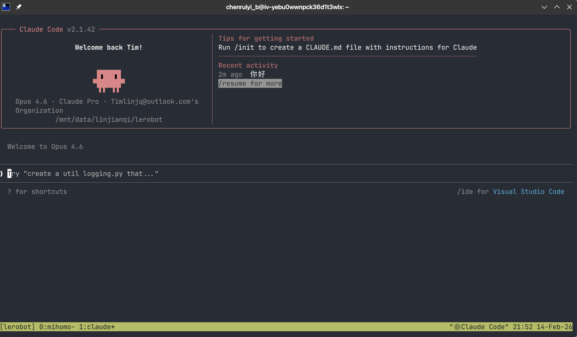
Task: Click the terminal app icon in title bar
Action: tap(6, 7)
